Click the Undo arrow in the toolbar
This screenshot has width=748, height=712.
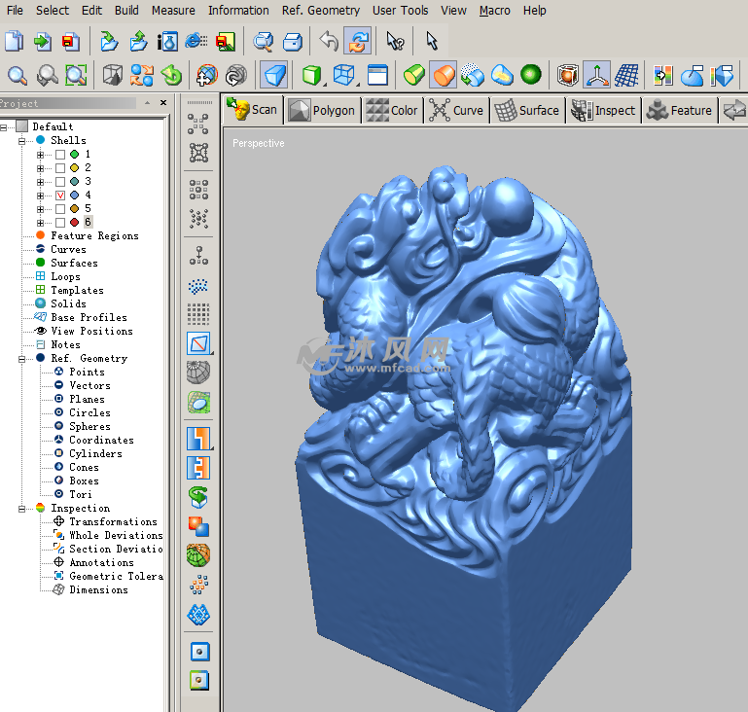(x=329, y=42)
